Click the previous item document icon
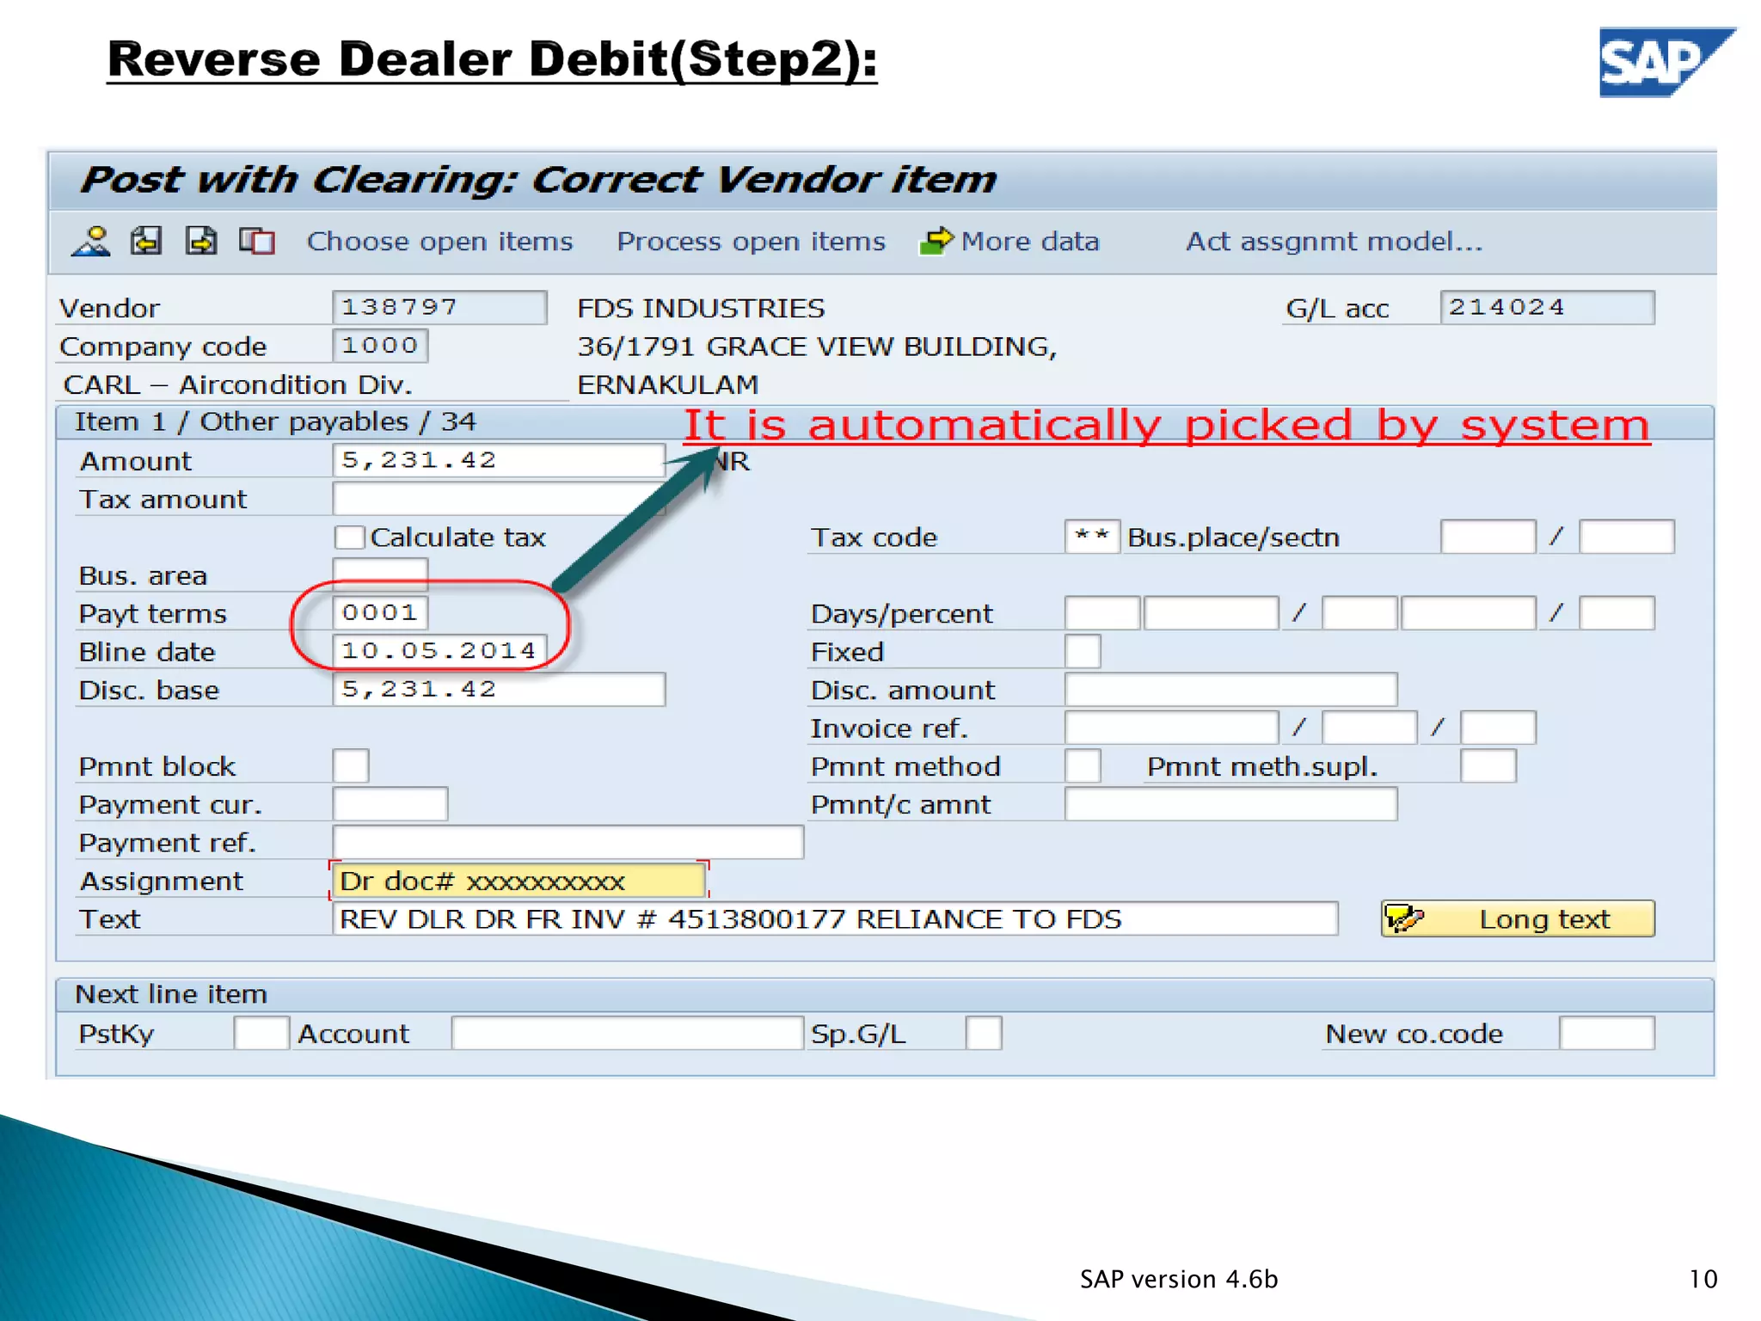This screenshot has height=1321, width=1761. pos(146,242)
